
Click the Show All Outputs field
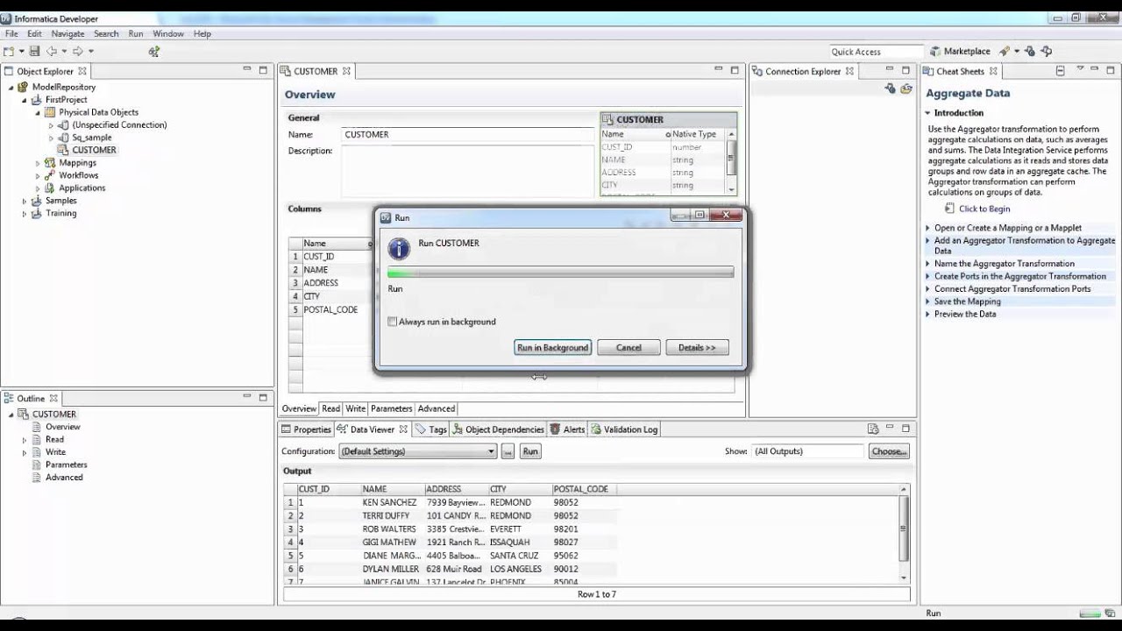click(807, 451)
